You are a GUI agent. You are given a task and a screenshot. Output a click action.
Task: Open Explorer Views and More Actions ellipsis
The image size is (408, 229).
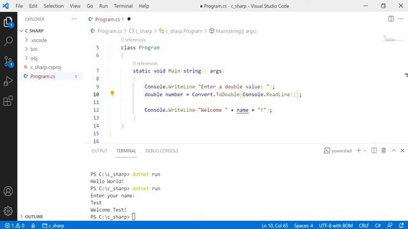(x=74, y=19)
